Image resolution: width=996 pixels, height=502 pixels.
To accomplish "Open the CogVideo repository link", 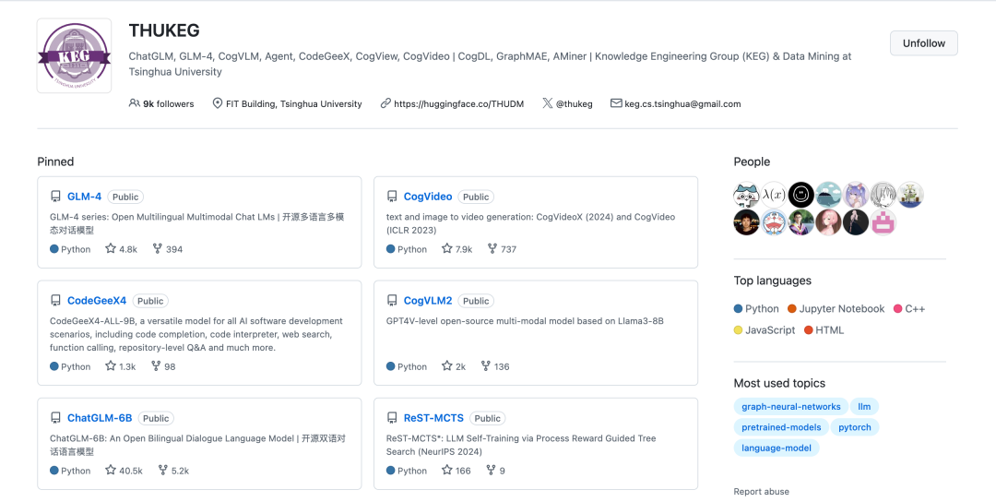I will click(428, 197).
